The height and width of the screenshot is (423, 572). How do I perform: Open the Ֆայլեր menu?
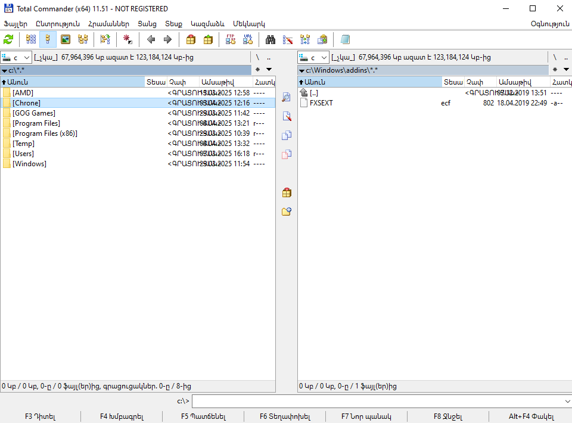click(x=15, y=24)
